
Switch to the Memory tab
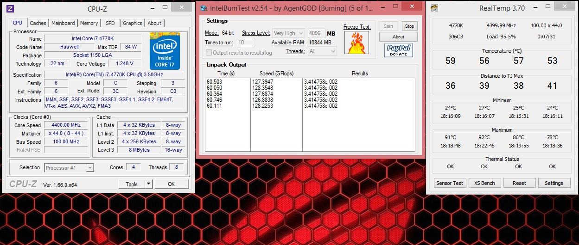click(x=89, y=23)
